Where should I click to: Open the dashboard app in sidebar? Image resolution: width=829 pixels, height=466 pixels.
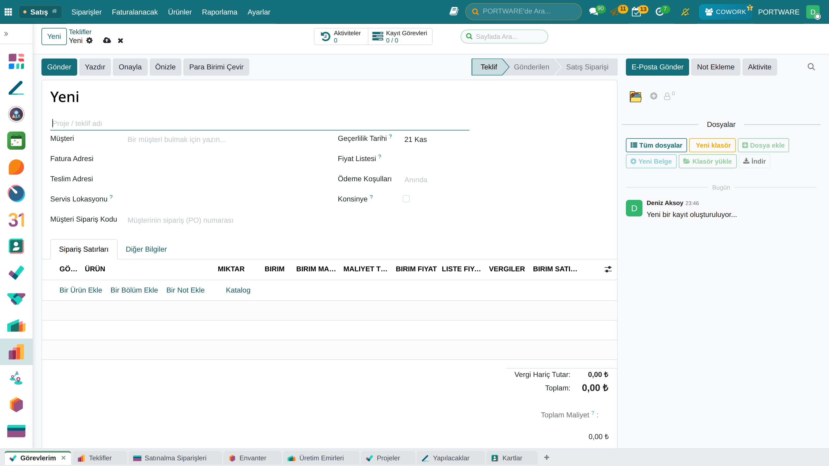(16, 61)
